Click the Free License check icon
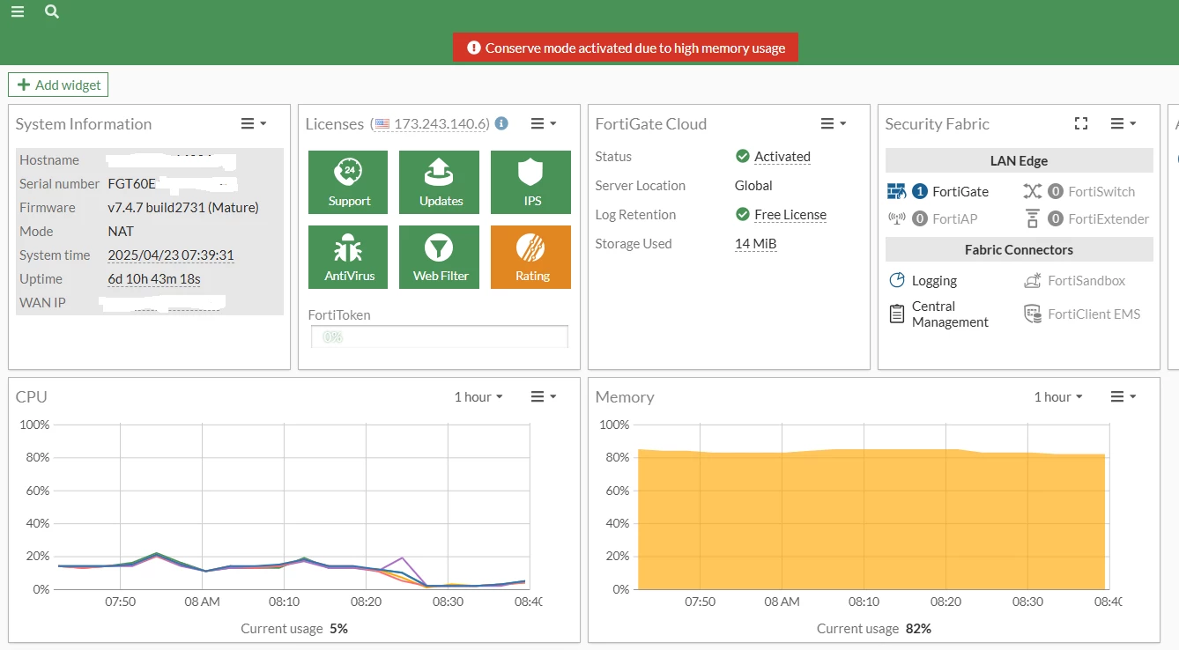The image size is (1179, 650). tap(743, 214)
